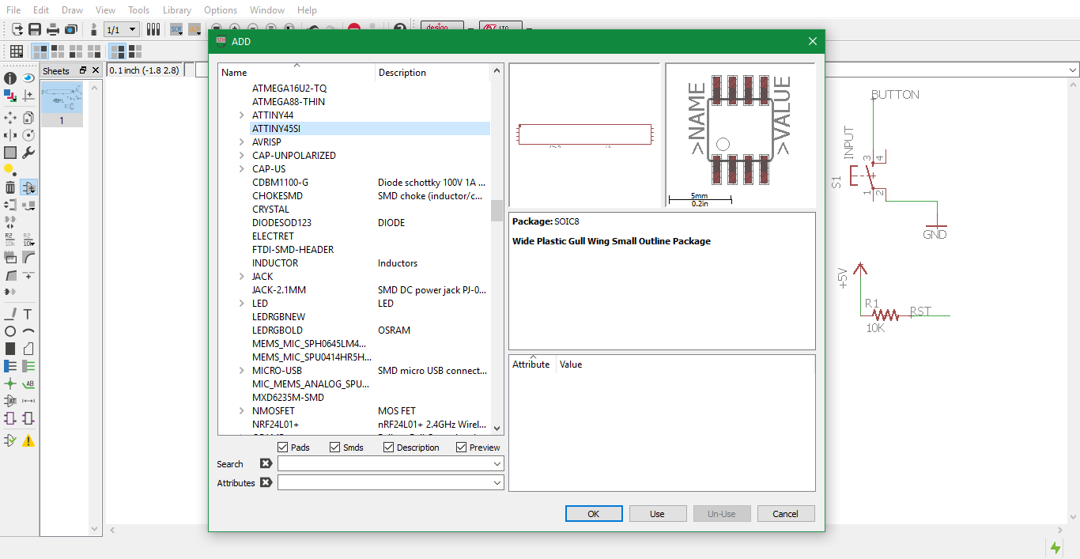The image size is (1080, 559).
Task: Select the Info tool in left toolbar
Action: click(10, 78)
